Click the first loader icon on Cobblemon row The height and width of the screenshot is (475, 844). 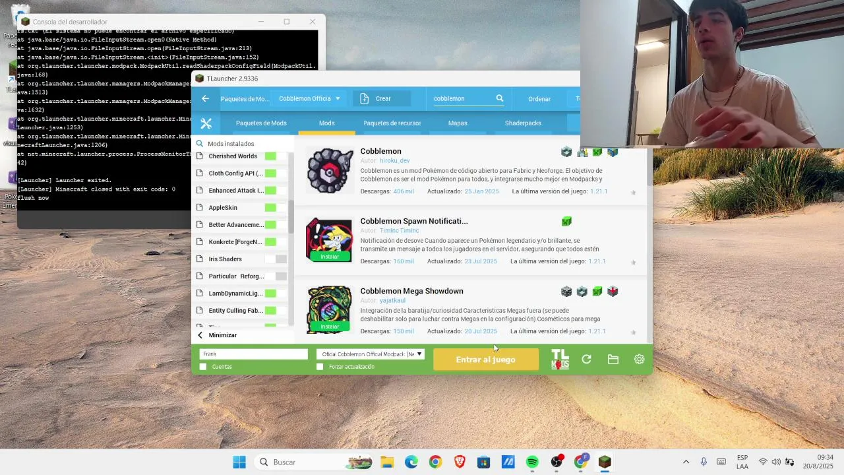click(566, 152)
